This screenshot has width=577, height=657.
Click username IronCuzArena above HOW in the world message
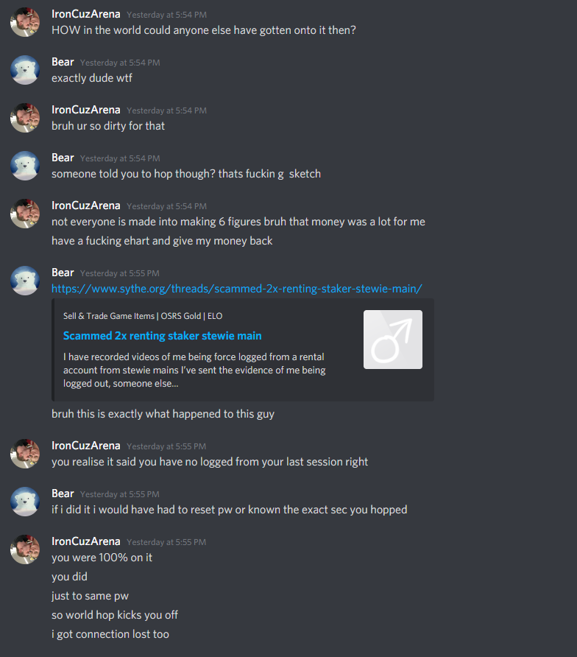point(86,14)
